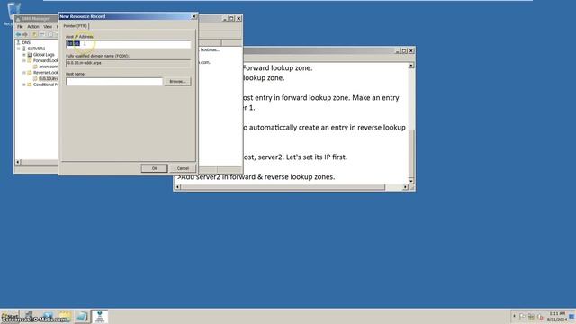
Task: Collapse the Reverse Lookup Zones node
Action: 24,73
